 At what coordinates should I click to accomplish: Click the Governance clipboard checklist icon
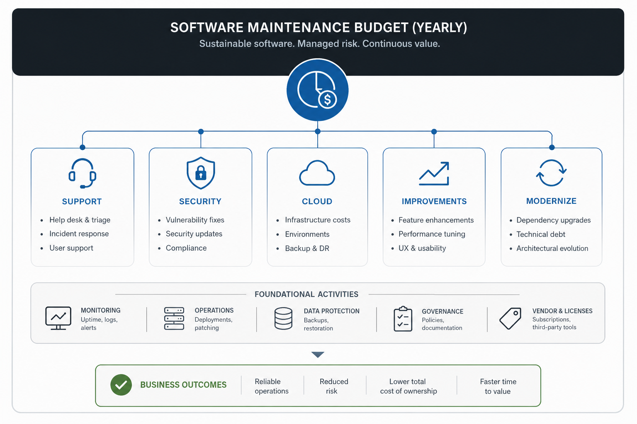pyautogui.click(x=403, y=319)
